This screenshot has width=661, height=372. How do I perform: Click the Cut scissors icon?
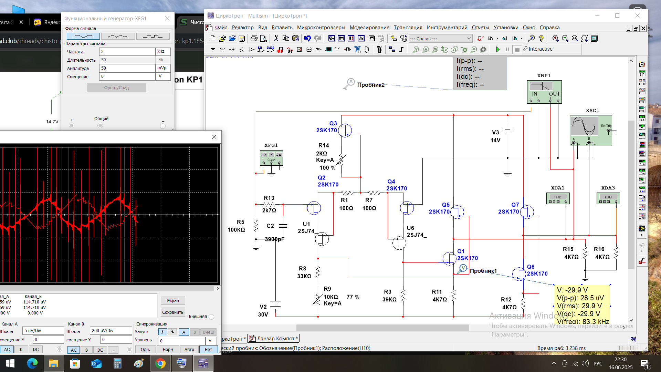276,39
